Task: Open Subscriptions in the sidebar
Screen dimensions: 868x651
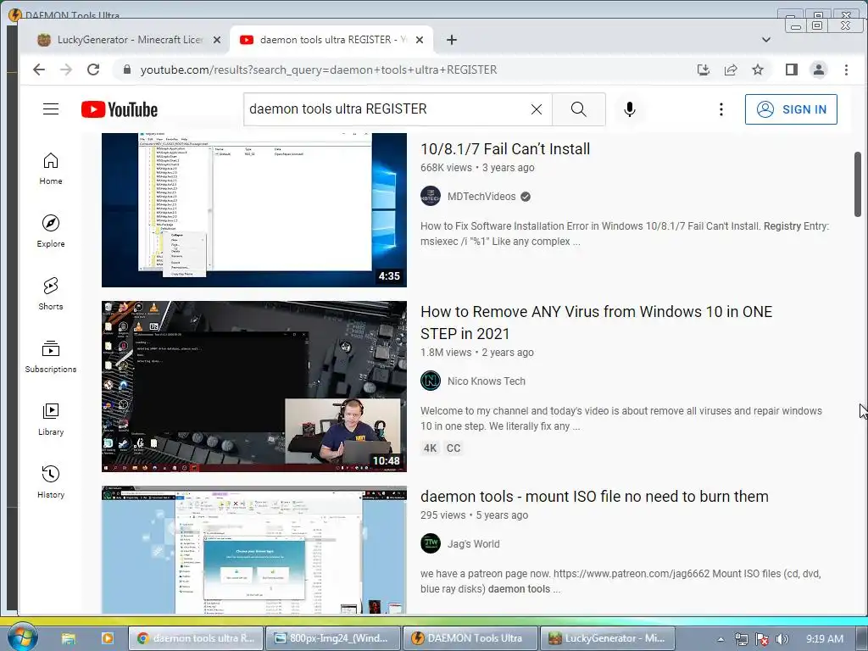Action: [50, 357]
